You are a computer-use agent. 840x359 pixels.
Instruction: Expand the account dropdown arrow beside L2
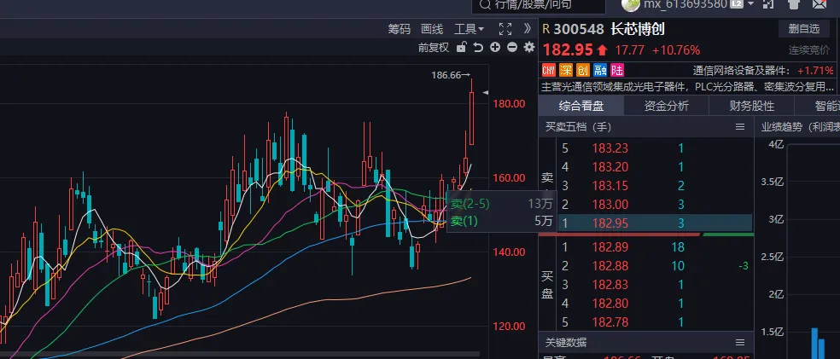pyautogui.click(x=750, y=4)
